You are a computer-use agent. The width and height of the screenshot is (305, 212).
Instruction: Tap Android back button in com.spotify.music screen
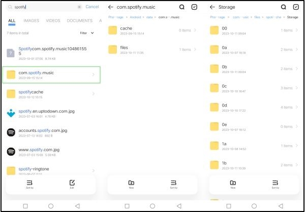[179, 206]
